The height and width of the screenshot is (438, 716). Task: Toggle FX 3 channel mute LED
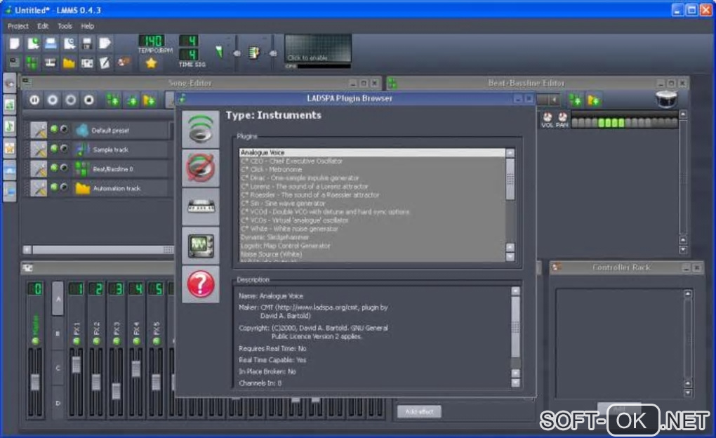[x=117, y=341]
